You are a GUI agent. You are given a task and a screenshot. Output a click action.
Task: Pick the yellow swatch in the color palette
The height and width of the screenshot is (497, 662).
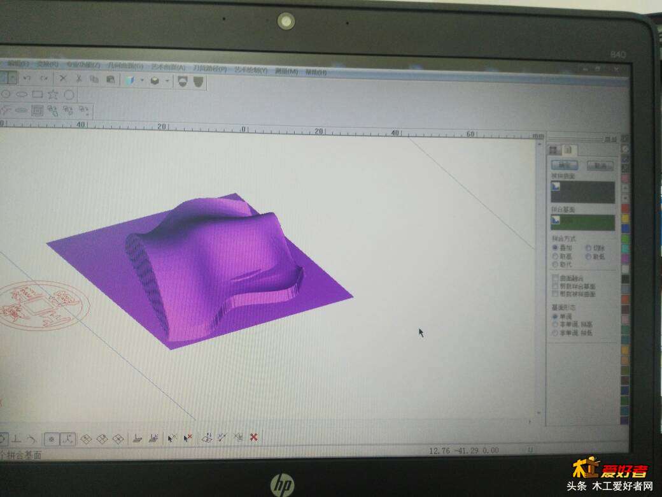(x=625, y=219)
